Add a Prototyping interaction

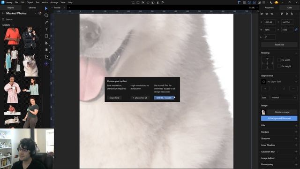(x=296, y=164)
